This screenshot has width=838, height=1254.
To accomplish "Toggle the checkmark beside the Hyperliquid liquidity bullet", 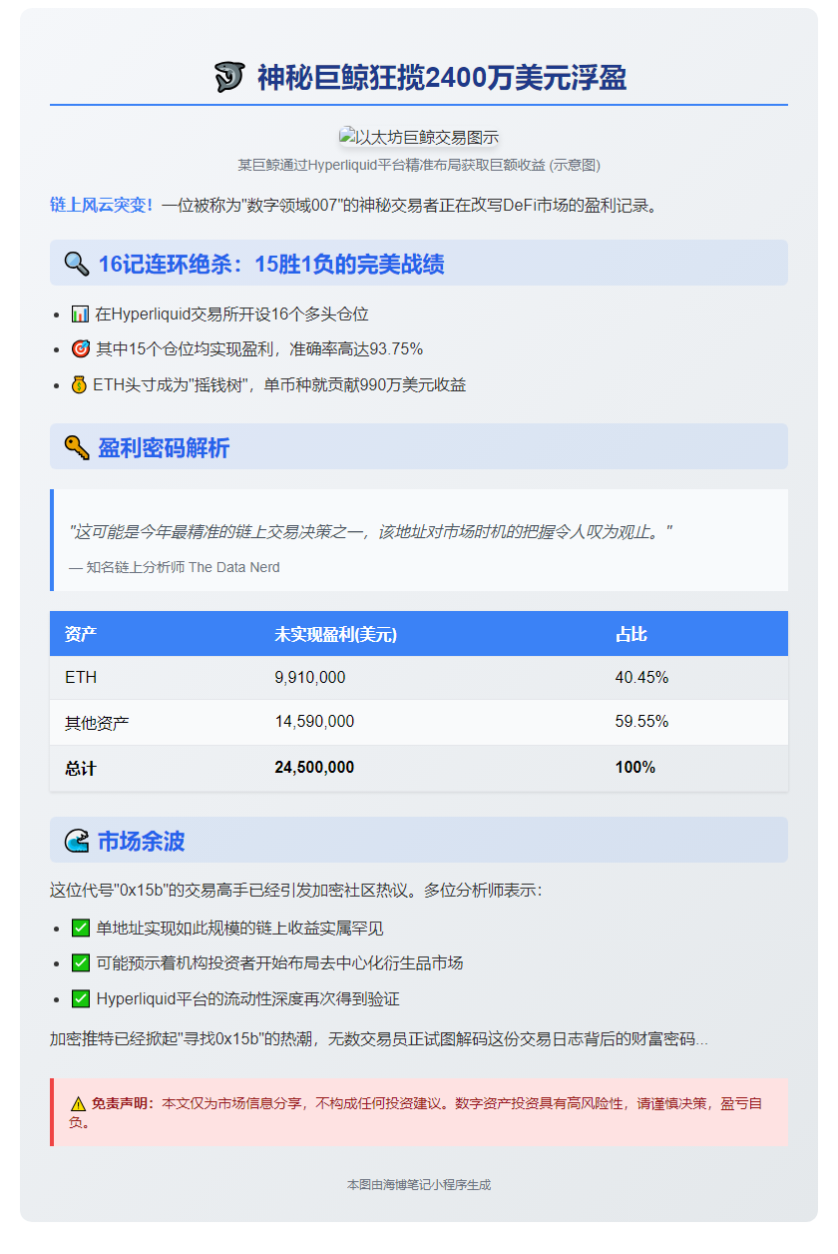I will [80, 998].
